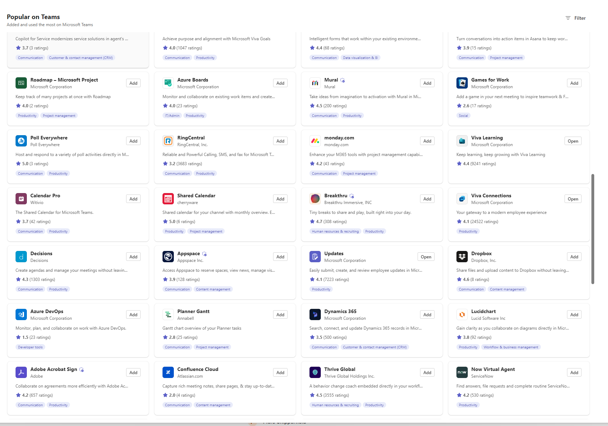Click the certified badge next to Appspace
The width and height of the screenshot is (608, 426).
click(204, 254)
